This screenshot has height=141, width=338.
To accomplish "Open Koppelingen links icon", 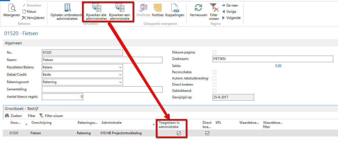I will [174, 8].
